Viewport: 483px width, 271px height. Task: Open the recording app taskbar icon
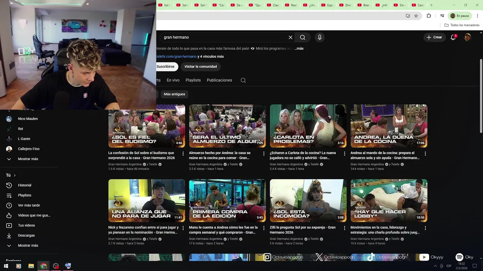[56, 266]
